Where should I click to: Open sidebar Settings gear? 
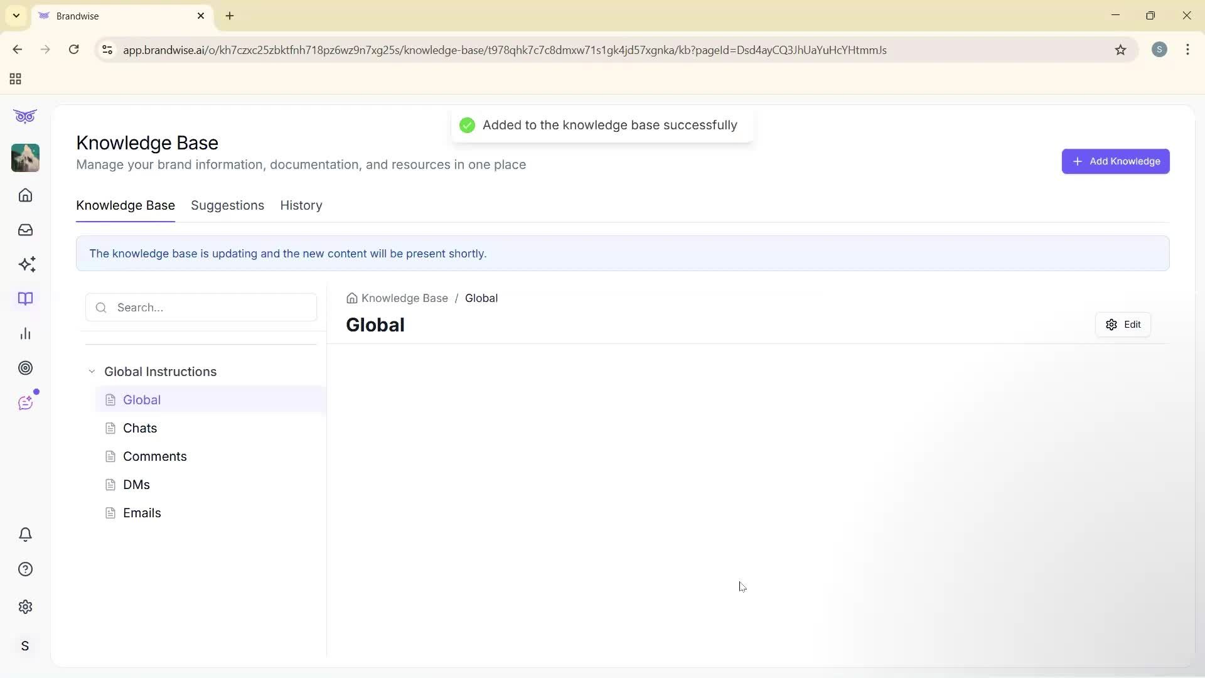coord(25,606)
